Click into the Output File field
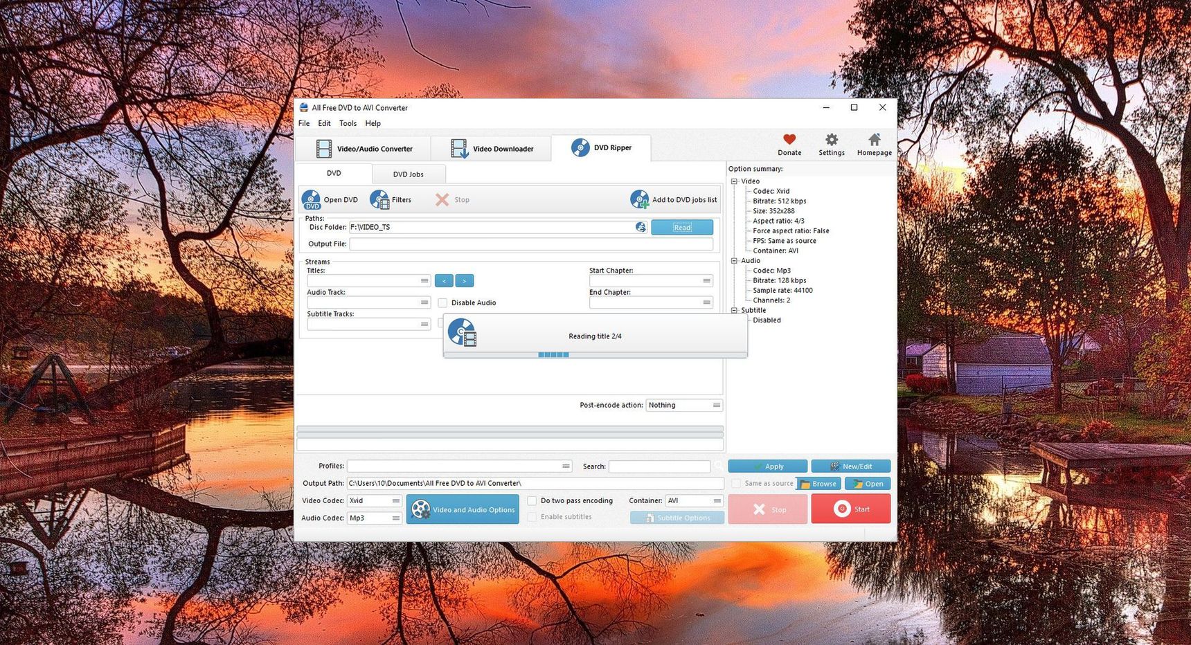 click(x=531, y=244)
